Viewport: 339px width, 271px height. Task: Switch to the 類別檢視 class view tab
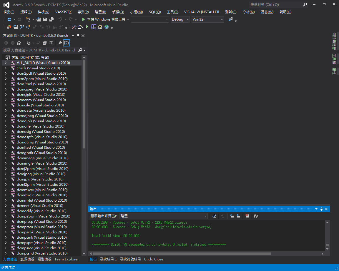[44, 259]
